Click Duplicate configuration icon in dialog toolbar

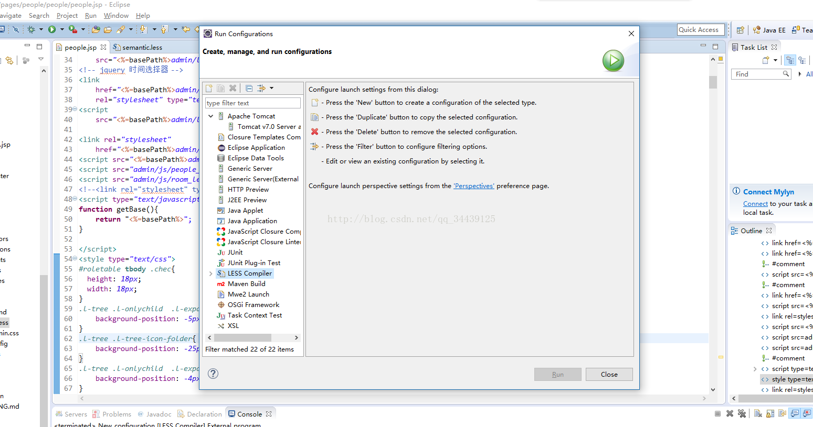pos(220,88)
